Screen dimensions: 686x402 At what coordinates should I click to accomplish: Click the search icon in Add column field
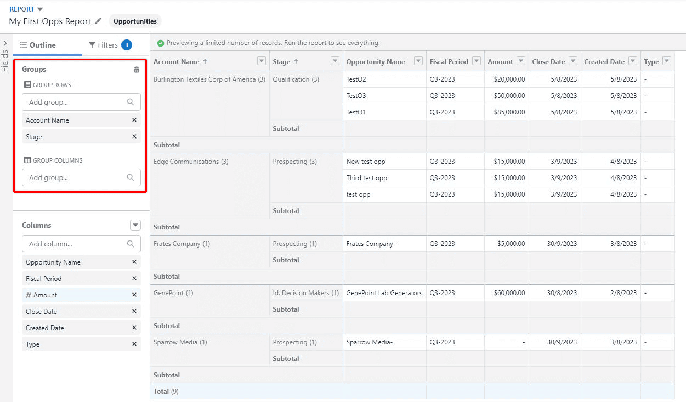(130, 244)
